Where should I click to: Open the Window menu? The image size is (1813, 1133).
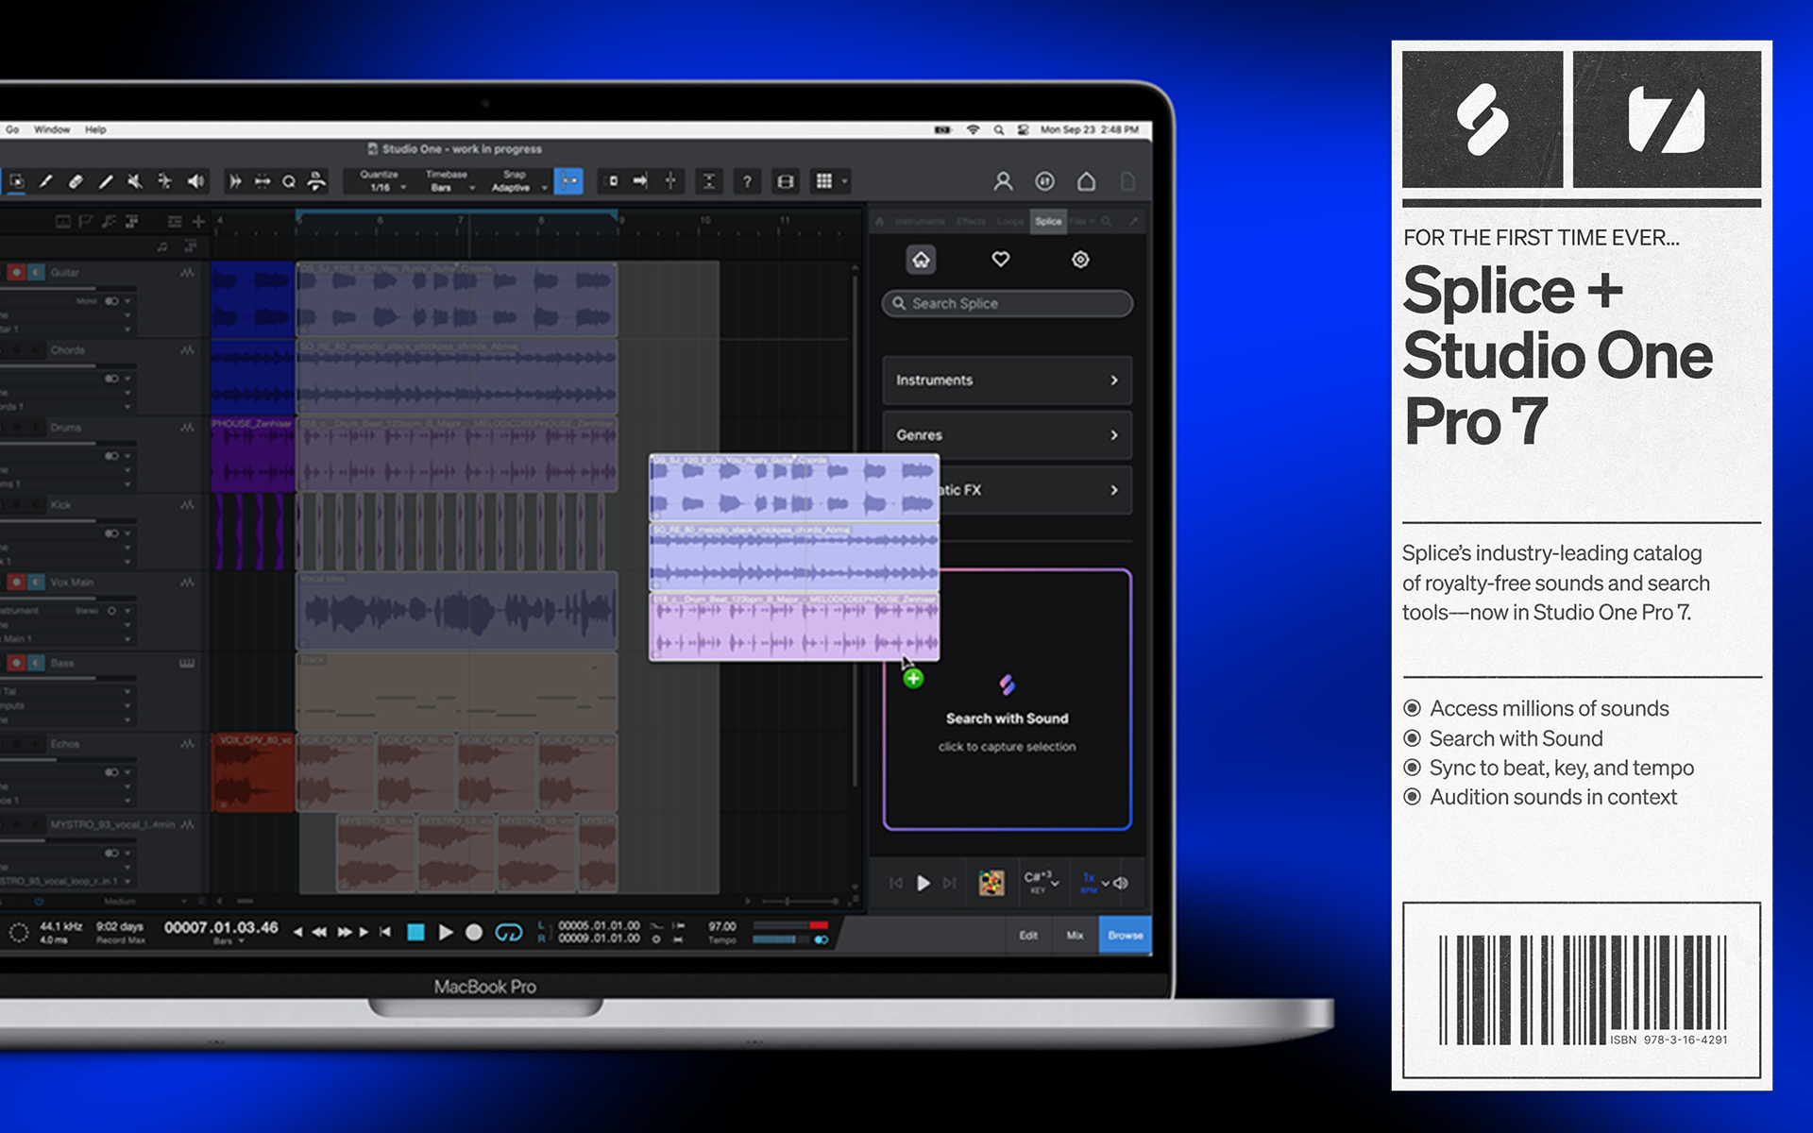(52, 130)
